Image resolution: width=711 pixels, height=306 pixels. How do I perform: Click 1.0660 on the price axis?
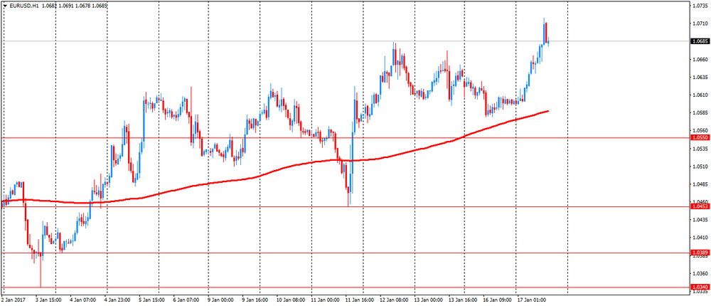click(x=699, y=60)
